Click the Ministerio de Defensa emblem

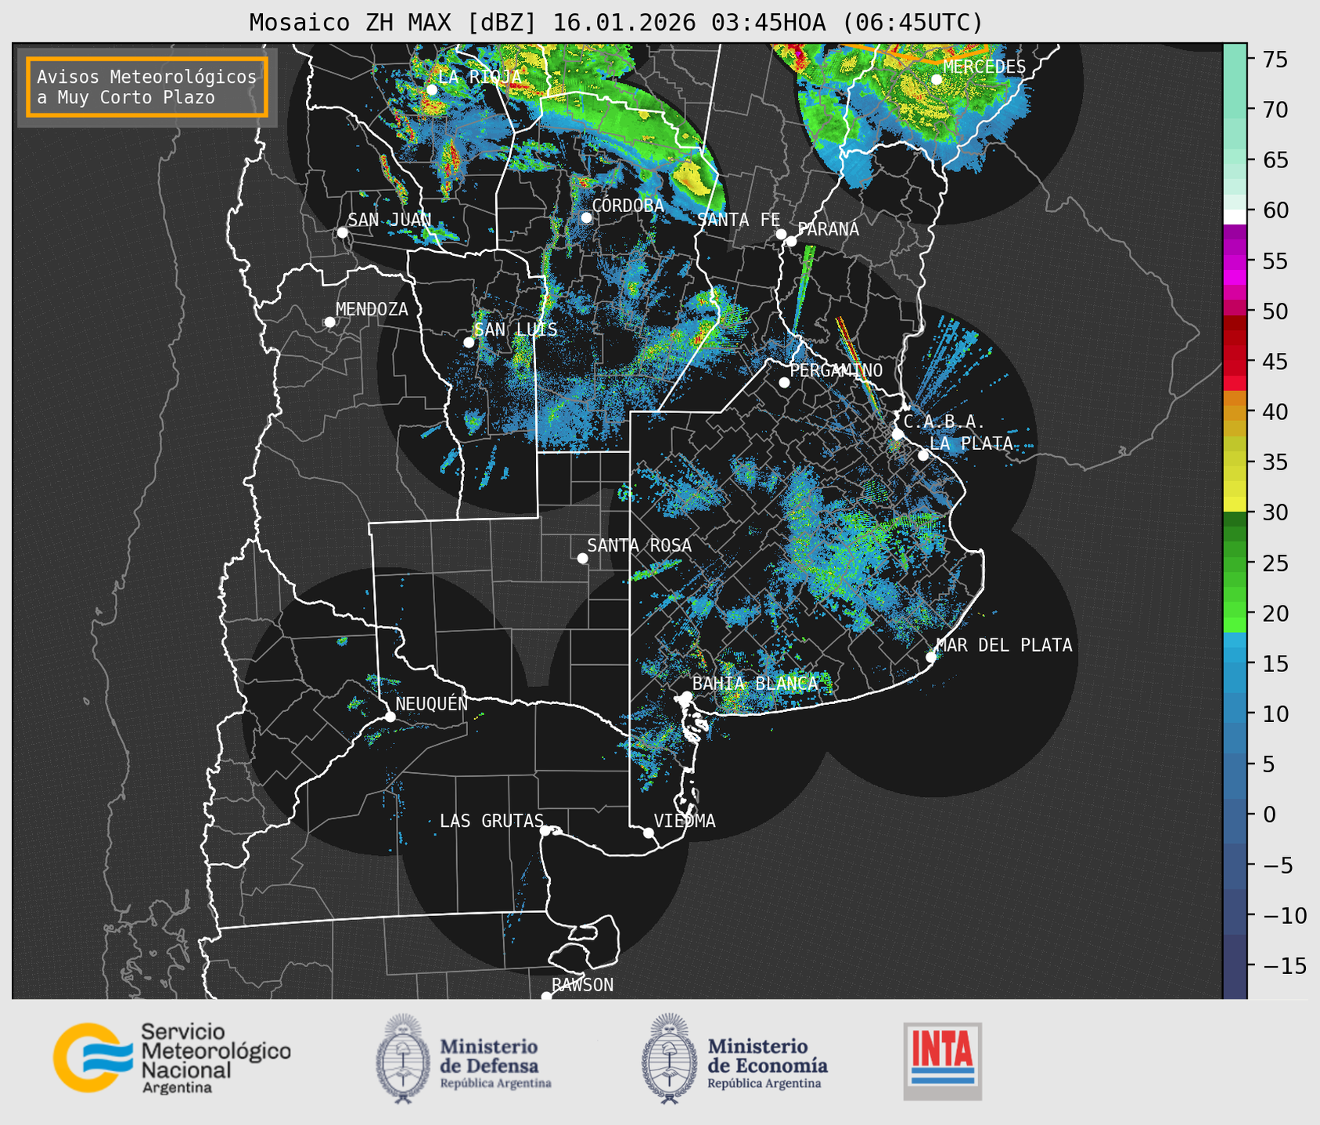pos(403,1058)
